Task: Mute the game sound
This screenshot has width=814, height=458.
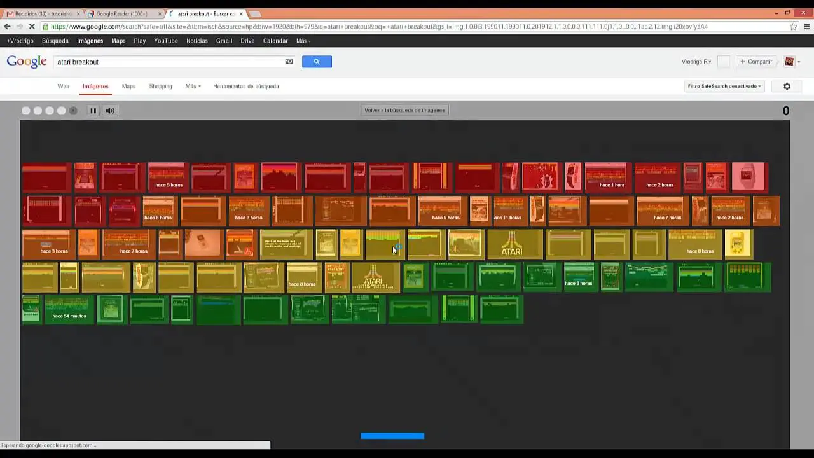Action: click(110, 111)
